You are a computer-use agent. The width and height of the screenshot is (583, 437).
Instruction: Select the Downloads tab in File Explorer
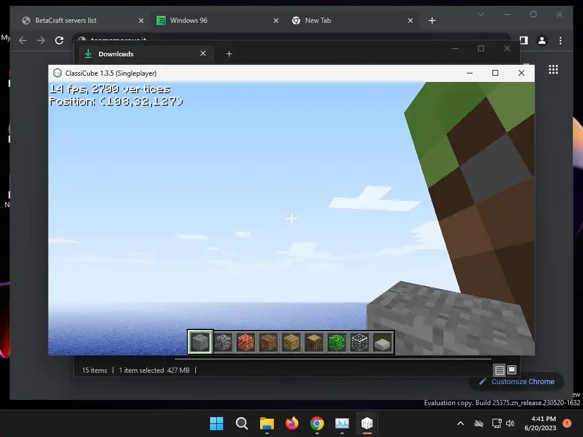(146, 54)
